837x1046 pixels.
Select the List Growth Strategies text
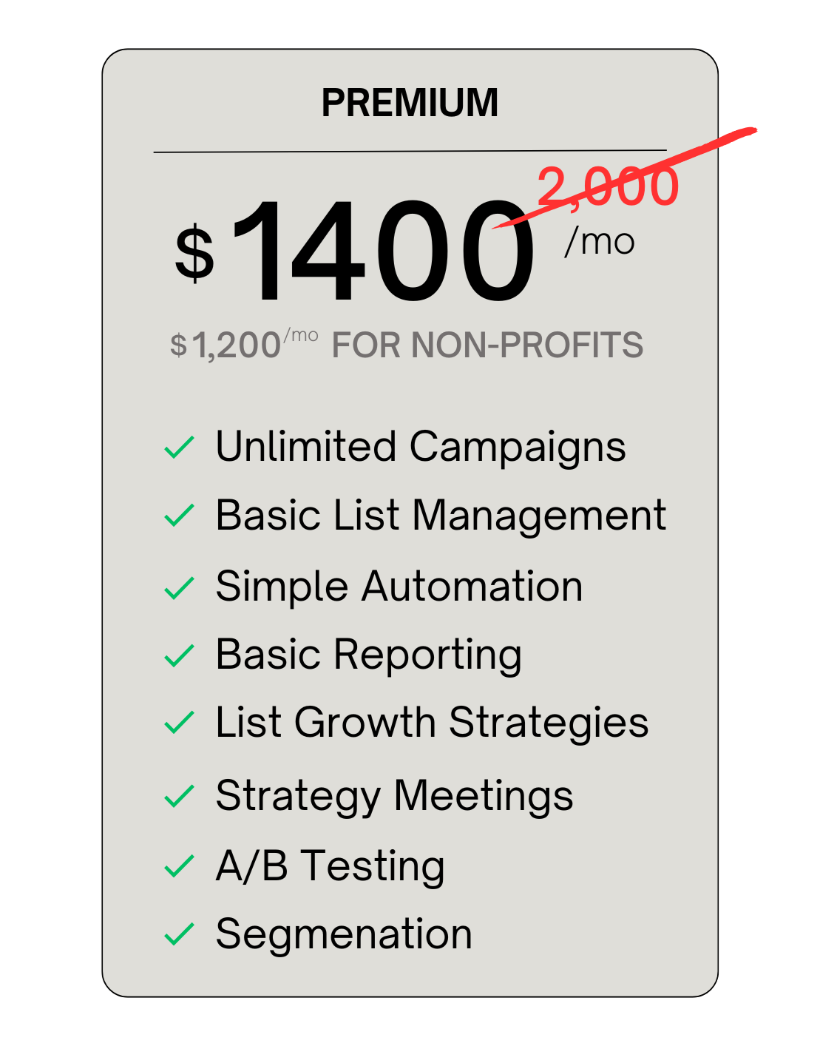coord(433,723)
